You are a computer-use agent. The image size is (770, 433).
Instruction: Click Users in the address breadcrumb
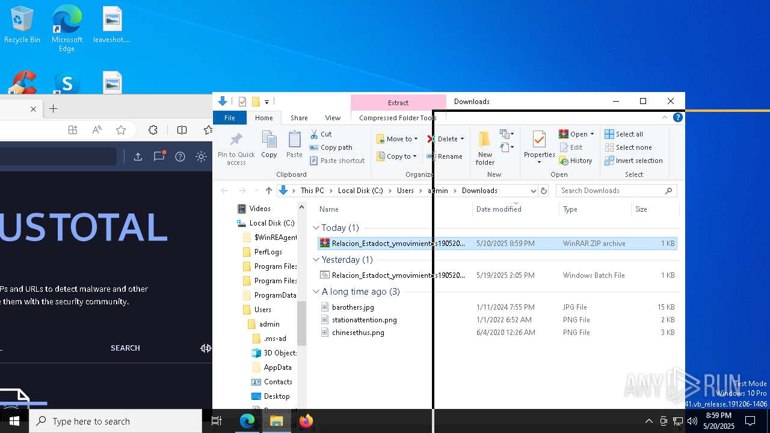click(x=405, y=191)
